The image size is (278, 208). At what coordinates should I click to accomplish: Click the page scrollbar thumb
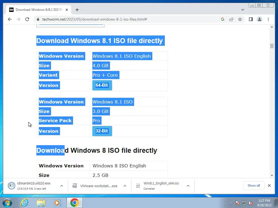pos(272,46)
